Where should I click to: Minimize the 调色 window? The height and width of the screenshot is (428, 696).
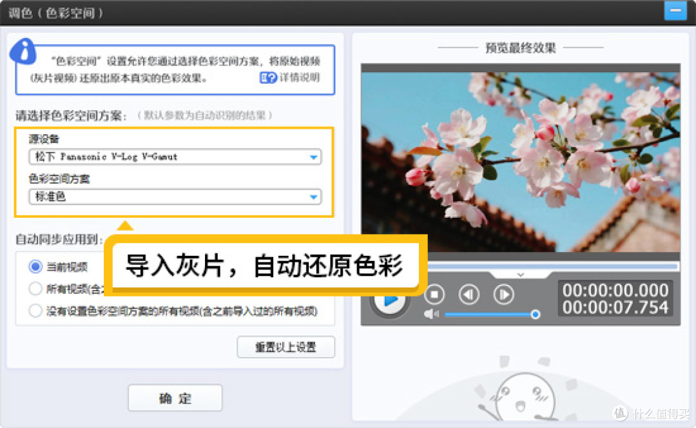click(675, 11)
